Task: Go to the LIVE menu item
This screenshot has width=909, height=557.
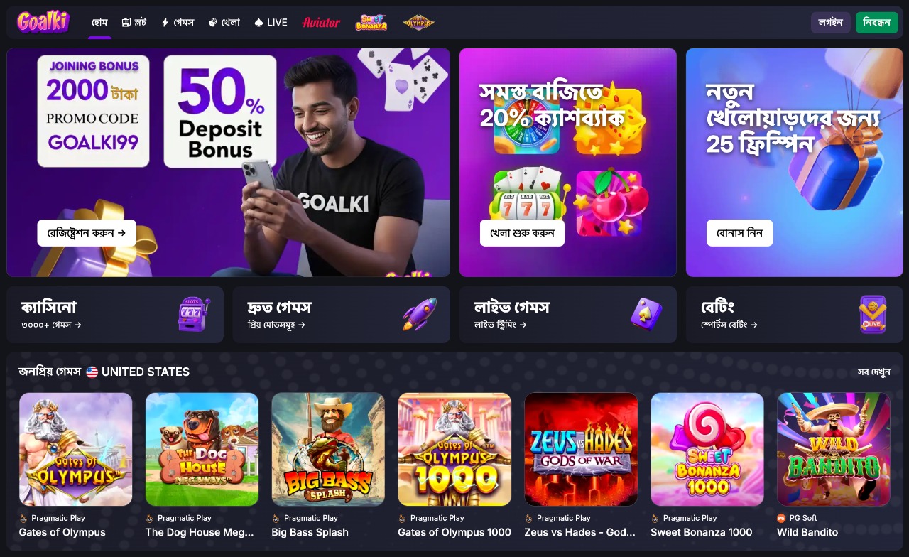Action: (x=271, y=22)
